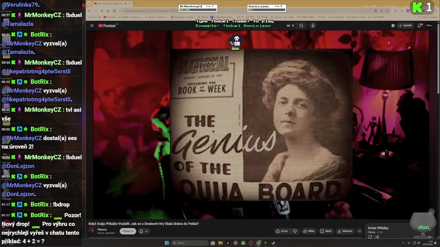The width and height of the screenshot is (440, 247).
Task: Open the Nová složka bookmarks folder
Action: click(x=336, y=17)
